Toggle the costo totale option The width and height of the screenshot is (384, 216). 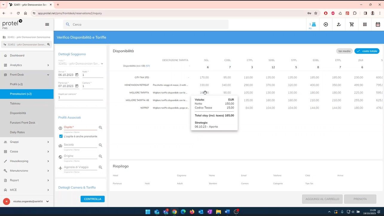click(x=367, y=51)
